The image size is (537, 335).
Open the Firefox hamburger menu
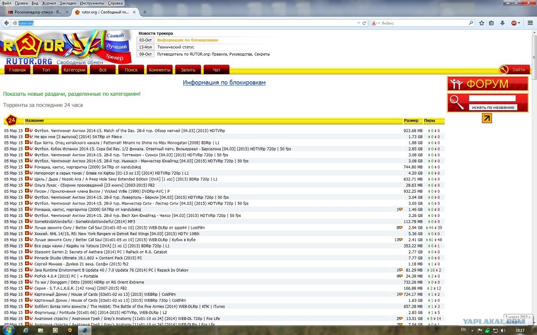(x=530, y=23)
